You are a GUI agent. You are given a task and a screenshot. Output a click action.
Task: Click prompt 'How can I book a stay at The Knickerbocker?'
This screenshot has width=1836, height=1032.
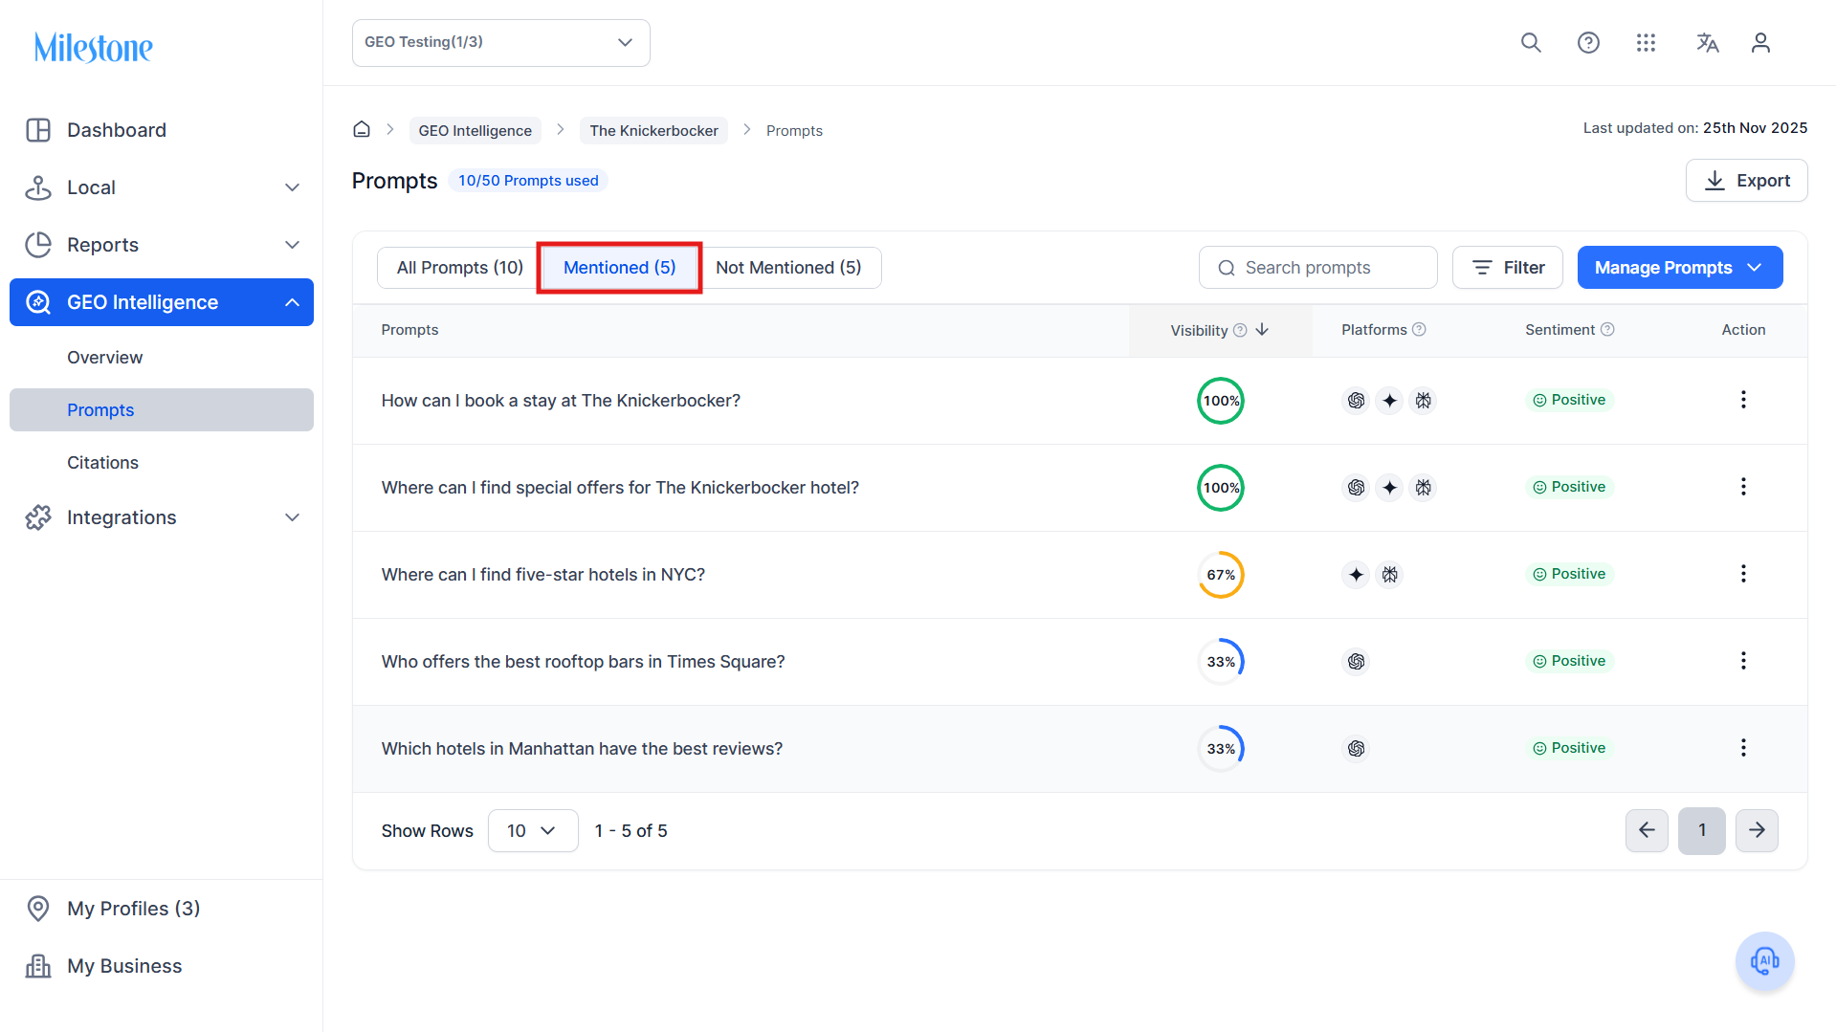click(x=561, y=401)
